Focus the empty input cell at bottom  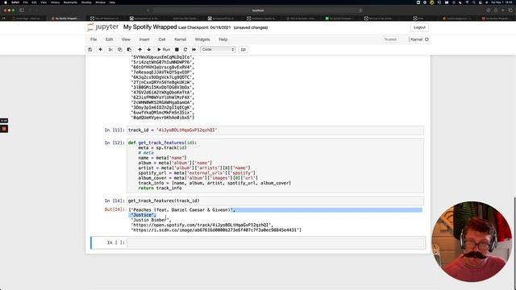pos(275,242)
